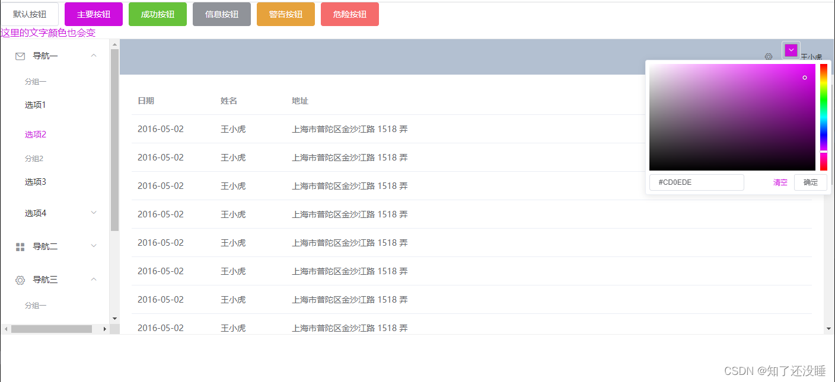Click the mail icon beside 导航一
The height and width of the screenshot is (382, 835).
[x=20, y=56]
